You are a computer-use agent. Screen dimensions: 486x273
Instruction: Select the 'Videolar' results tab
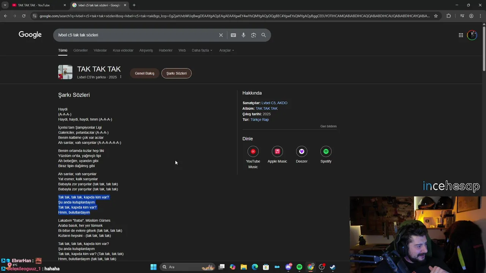click(100, 50)
